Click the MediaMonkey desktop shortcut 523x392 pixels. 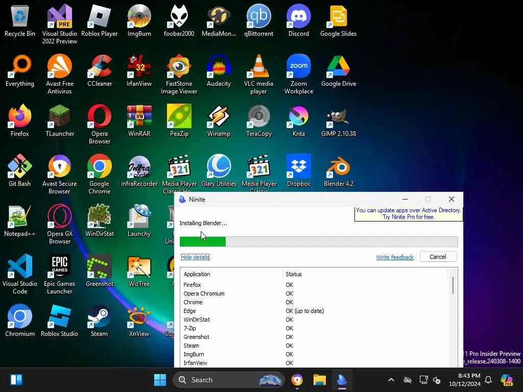pyautogui.click(x=219, y=20)
